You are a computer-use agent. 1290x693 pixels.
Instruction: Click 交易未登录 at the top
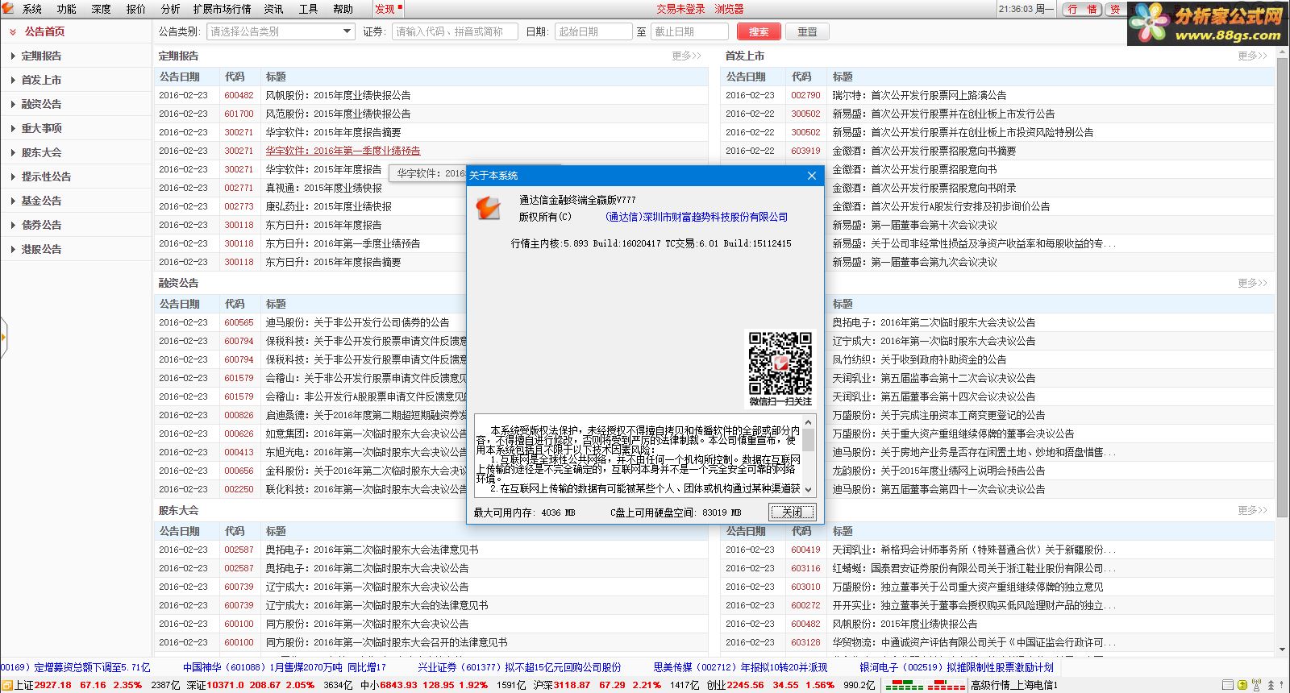tap(680, 9)
